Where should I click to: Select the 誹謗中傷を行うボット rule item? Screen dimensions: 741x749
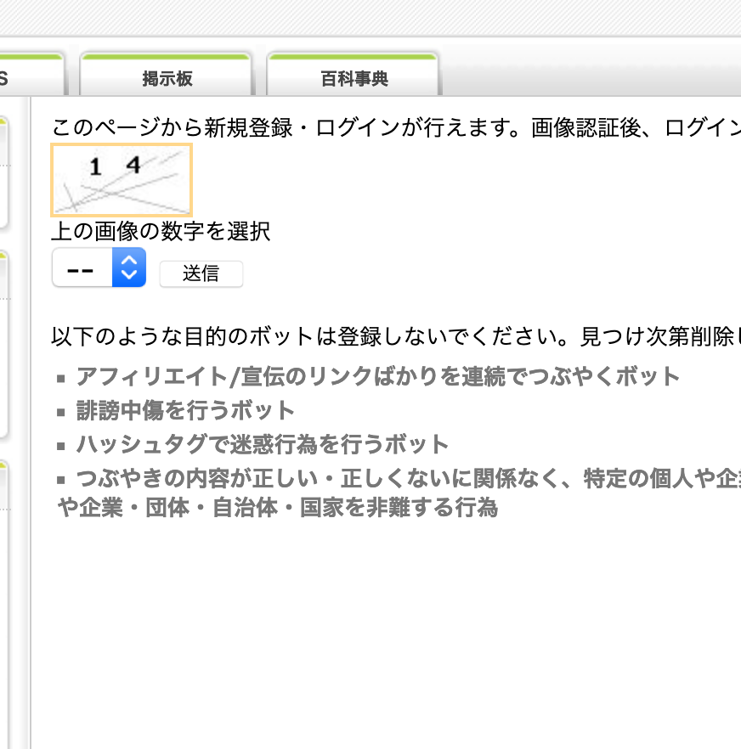point(185,411)
